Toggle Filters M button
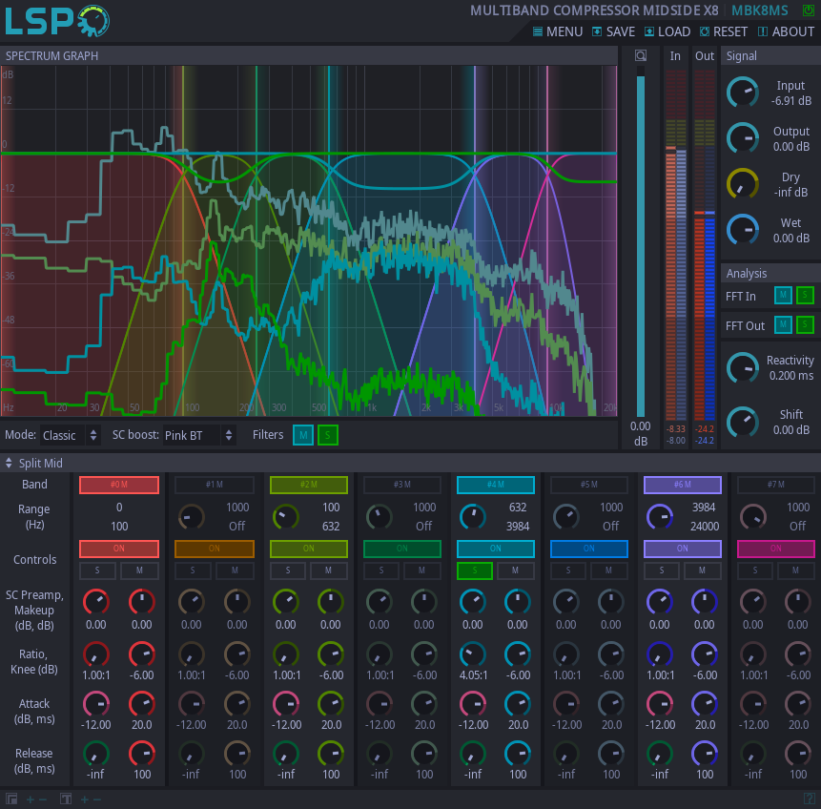Viewport: 821px width, 809px height. point(303,435)
